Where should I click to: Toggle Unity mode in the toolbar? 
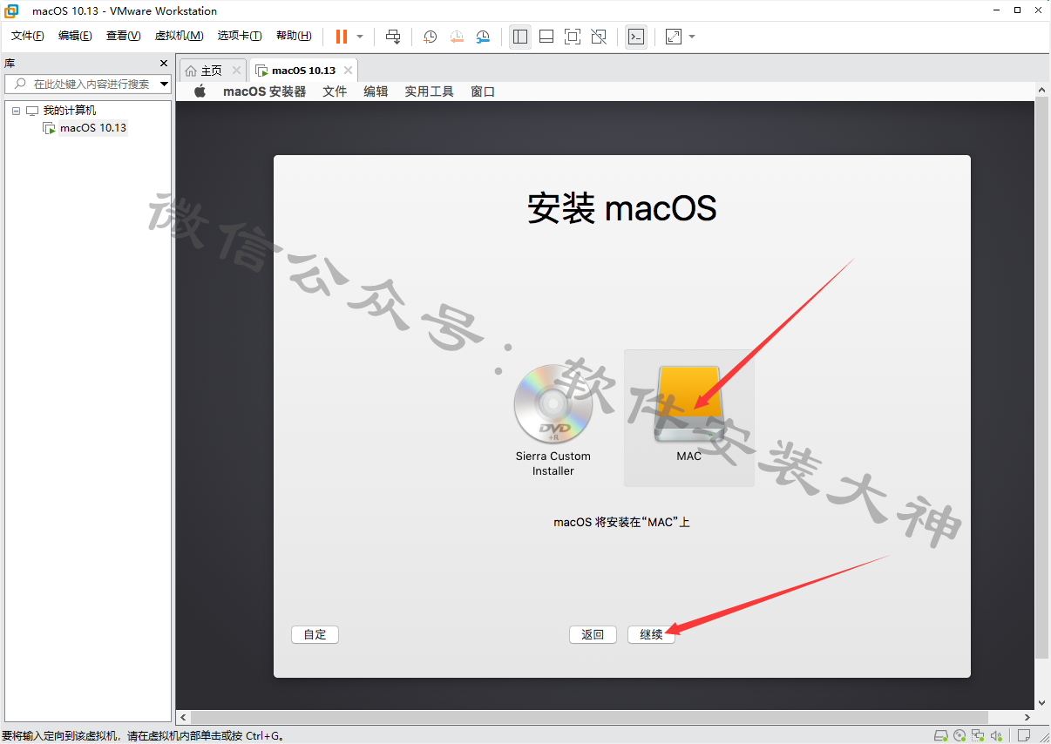coord(599,37)
